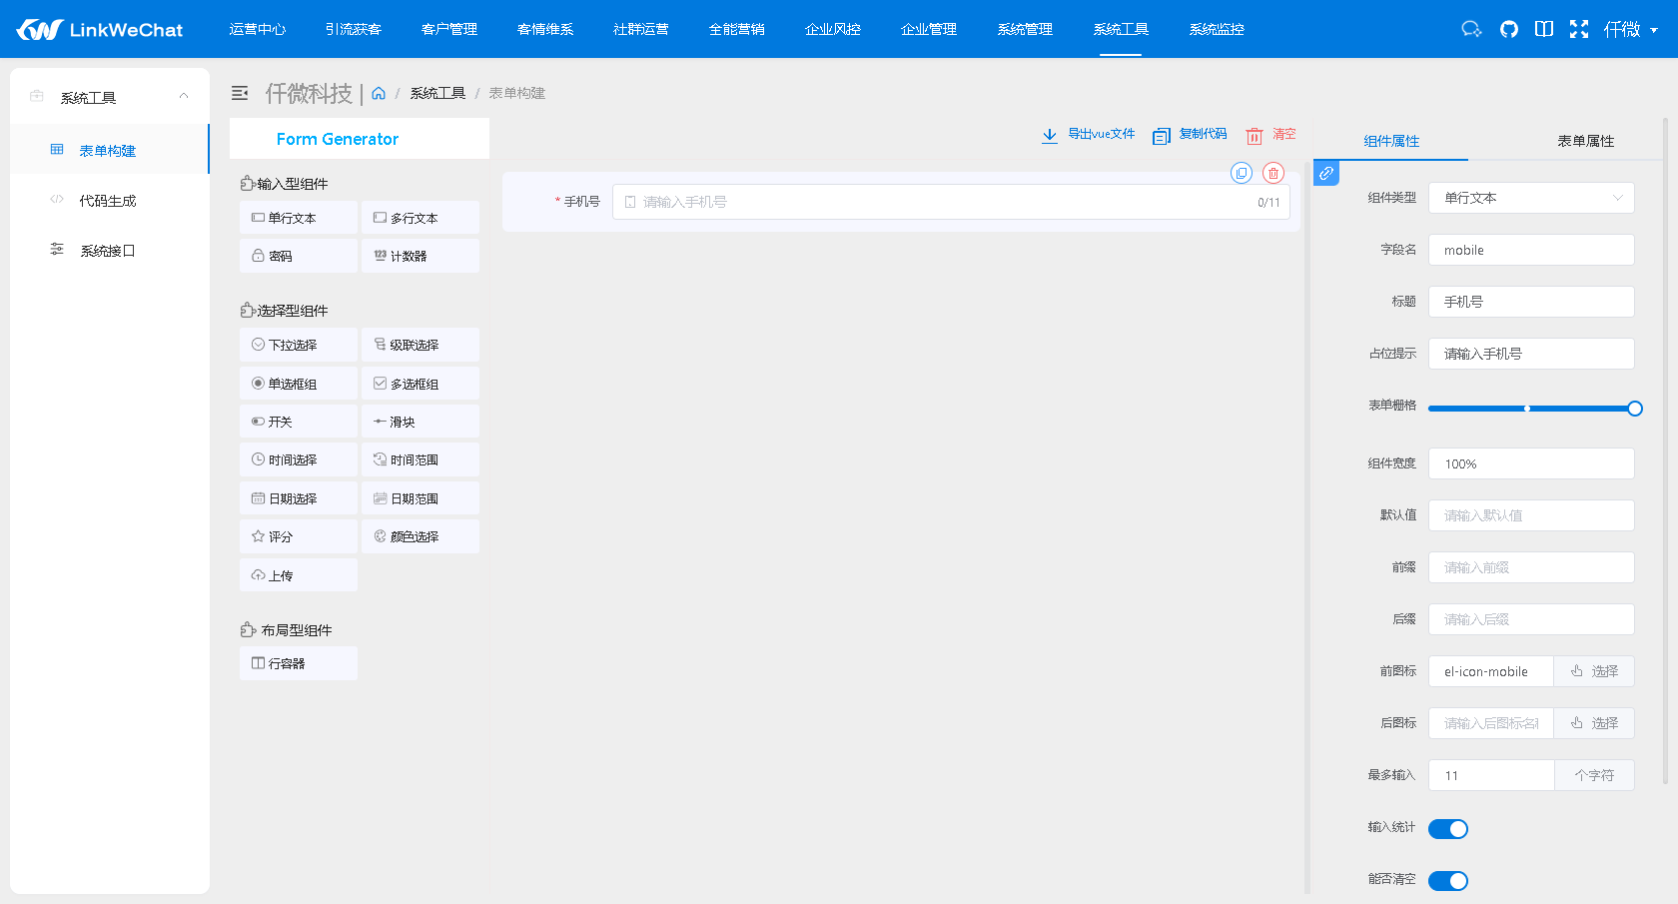1678x904 pixels.
Task: Open the 系统监控 menu item
Action: [x=1217, y=29]
